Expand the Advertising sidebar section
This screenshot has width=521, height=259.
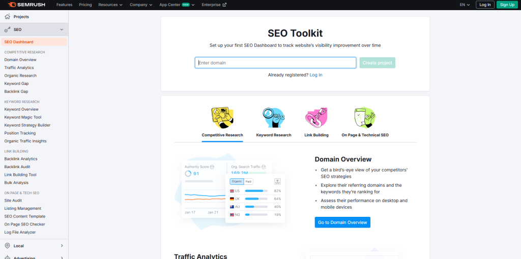(x=62, y=257)
